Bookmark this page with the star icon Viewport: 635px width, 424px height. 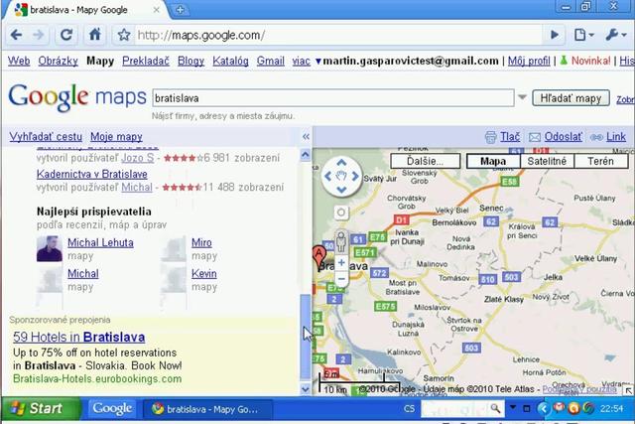pos(124,35)
